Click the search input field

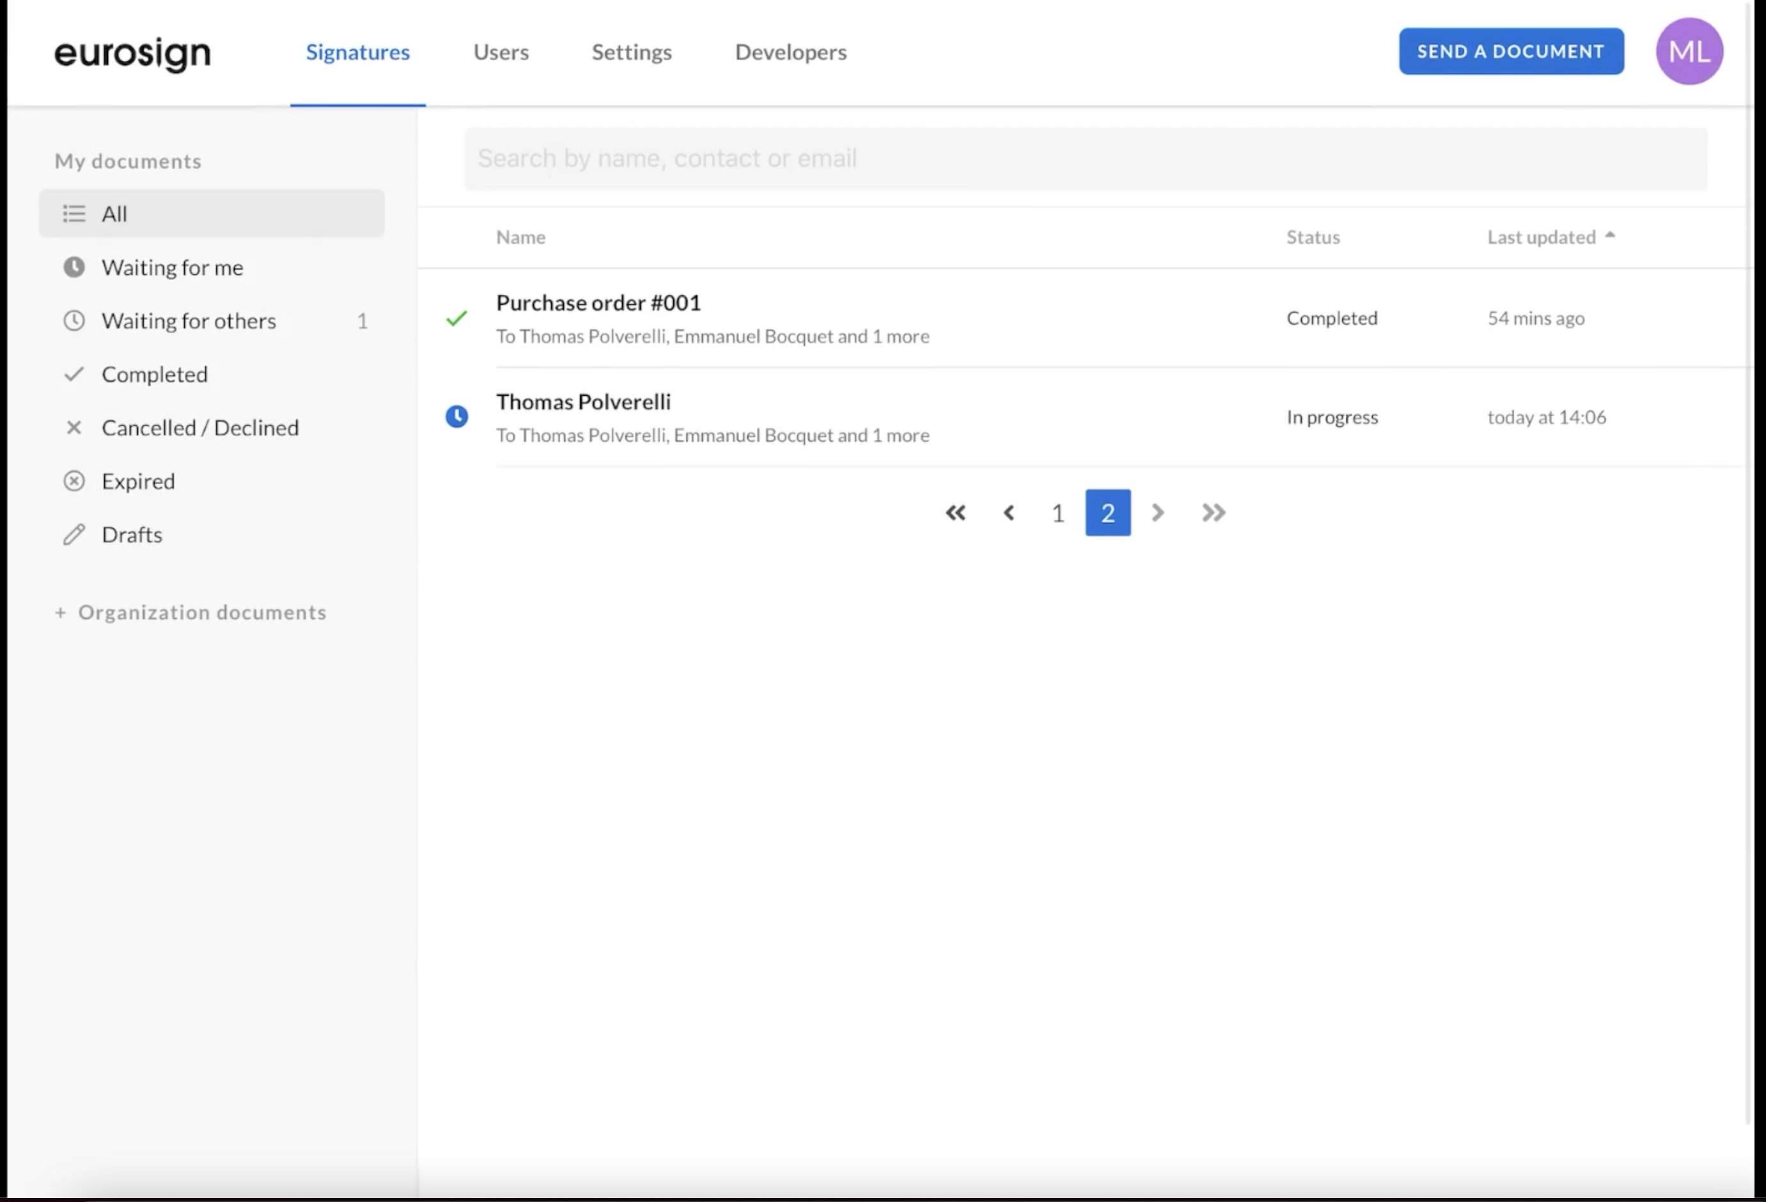click(x=1085, y=157)
